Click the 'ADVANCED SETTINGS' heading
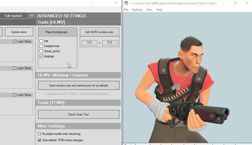 click(x=62, y=16)
